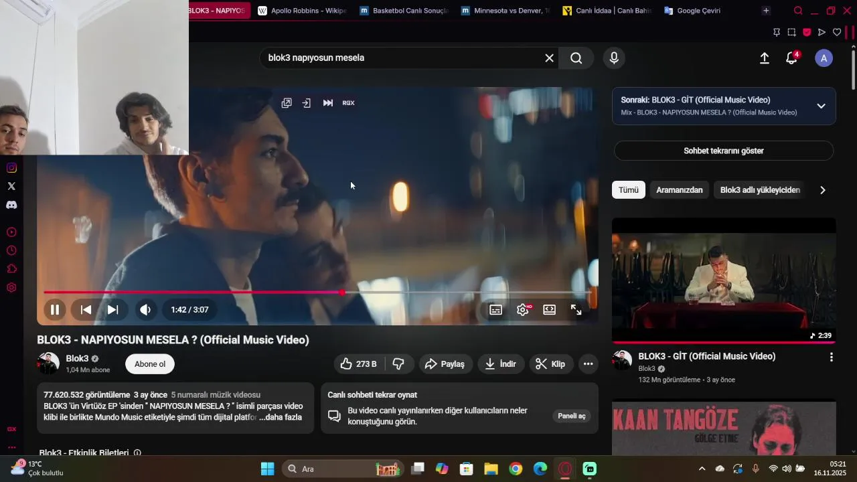The image size is (857, 482).
Task: Open X (Twitter) in Opera sidebar
Action: (x=11, y=186)
